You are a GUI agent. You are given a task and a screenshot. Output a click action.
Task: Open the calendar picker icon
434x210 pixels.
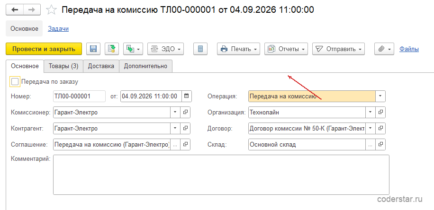187,96
